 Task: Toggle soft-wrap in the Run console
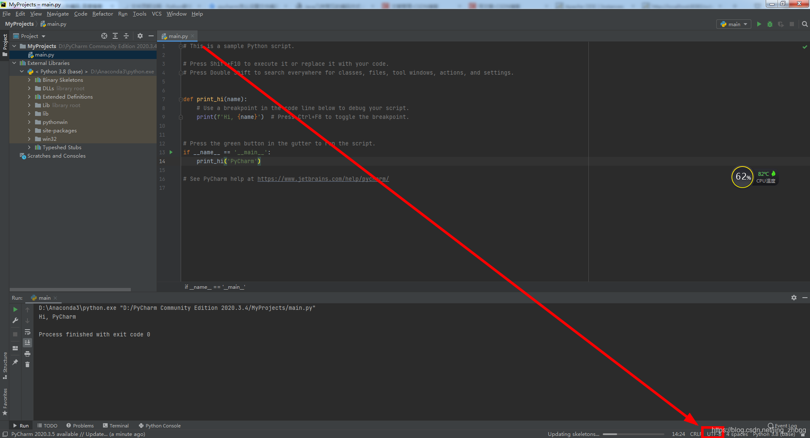27,332
